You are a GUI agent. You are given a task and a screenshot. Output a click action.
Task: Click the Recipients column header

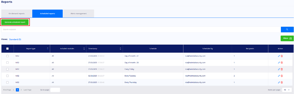point(250,49)
